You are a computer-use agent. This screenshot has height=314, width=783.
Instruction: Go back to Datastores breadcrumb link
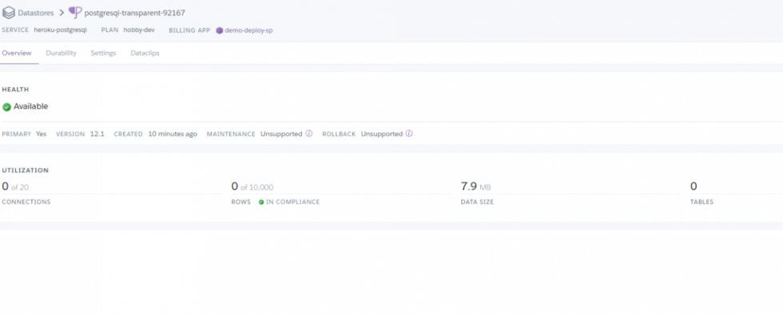pyautogui.click(x=35, y=13)
